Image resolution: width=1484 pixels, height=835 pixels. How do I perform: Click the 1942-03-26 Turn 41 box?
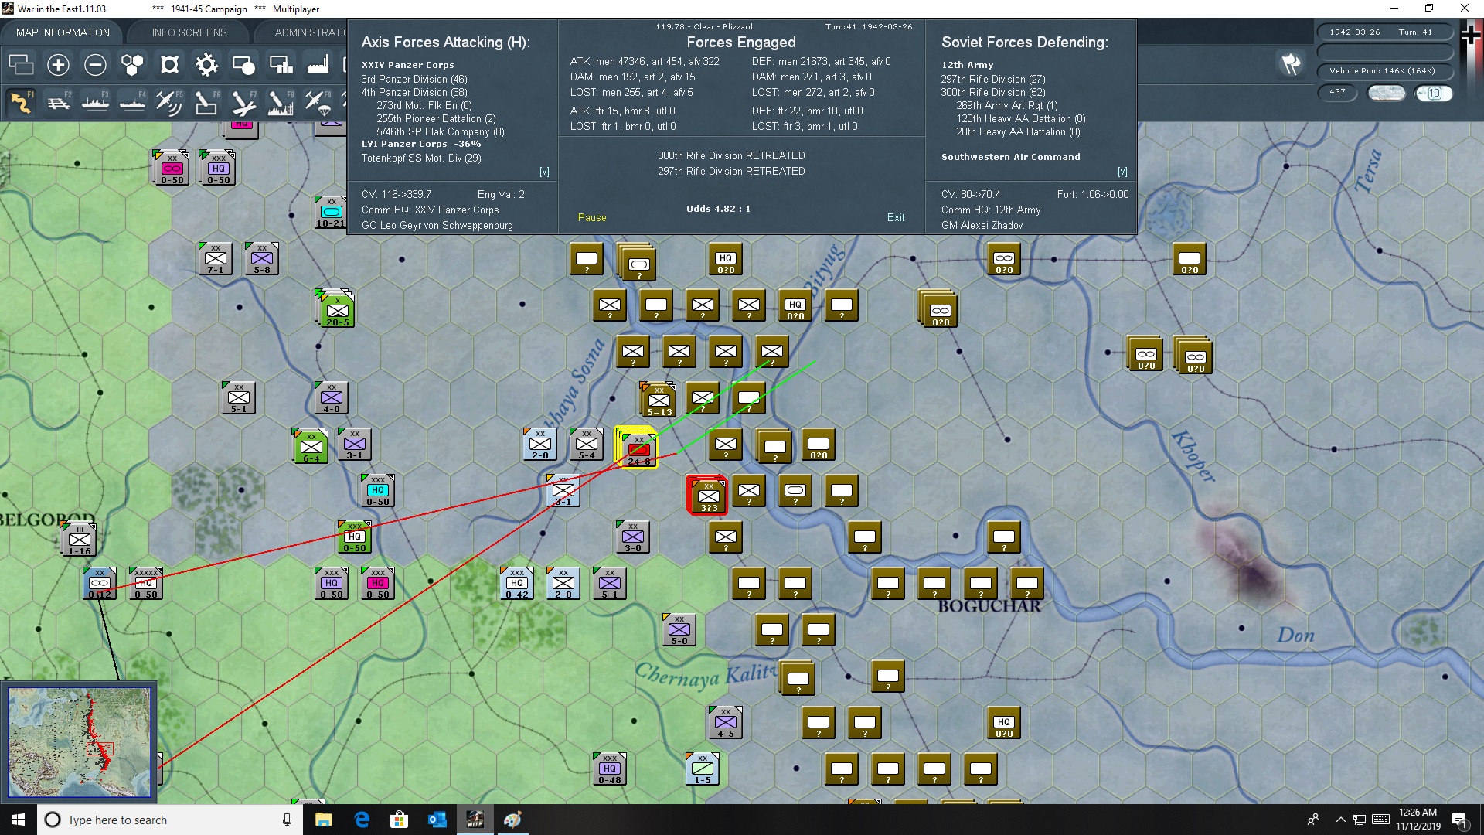[x=1384, y=32]
